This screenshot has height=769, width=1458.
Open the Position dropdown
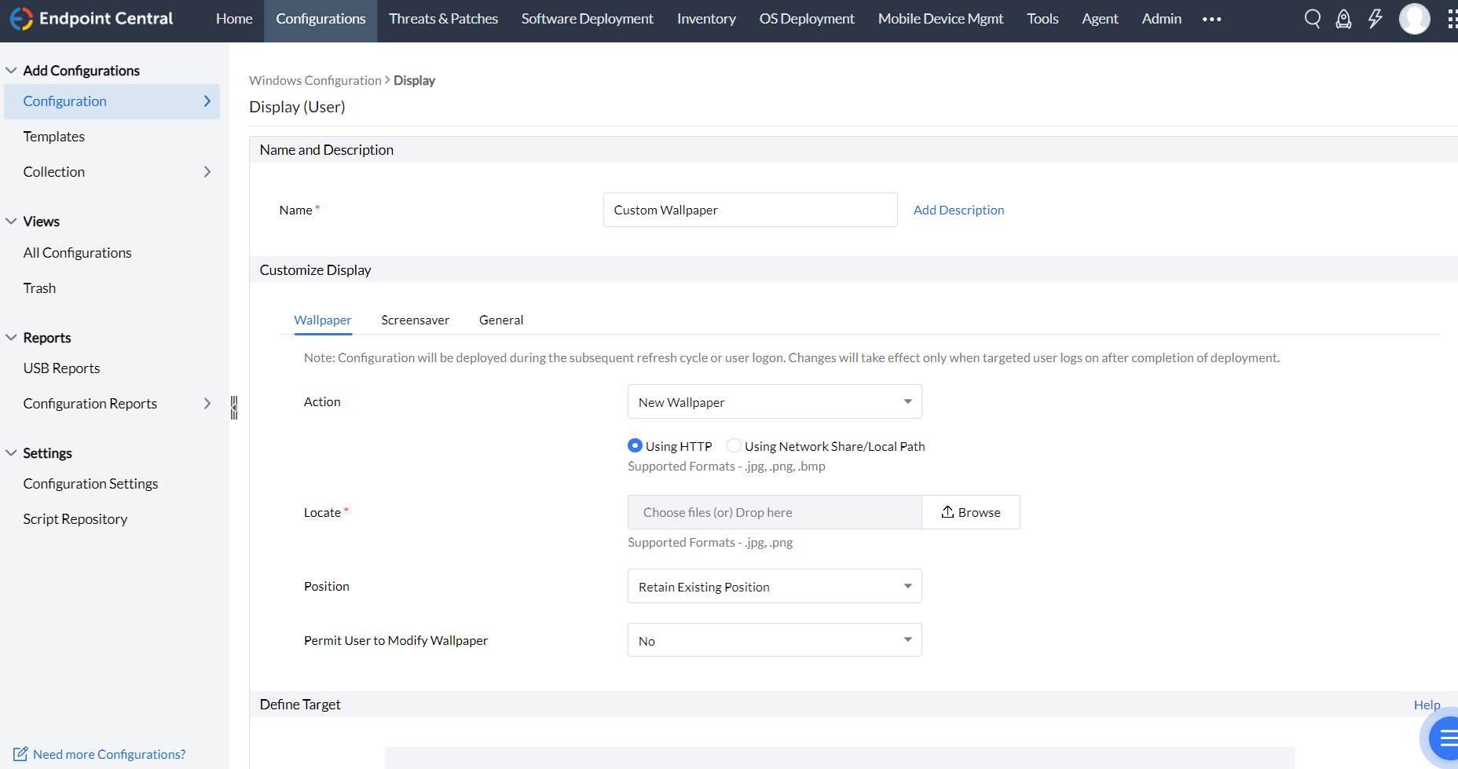tap(774, 586)
